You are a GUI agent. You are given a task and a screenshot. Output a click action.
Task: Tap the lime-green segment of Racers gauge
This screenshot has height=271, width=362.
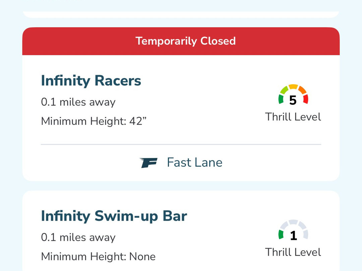(x=284, y=90)
